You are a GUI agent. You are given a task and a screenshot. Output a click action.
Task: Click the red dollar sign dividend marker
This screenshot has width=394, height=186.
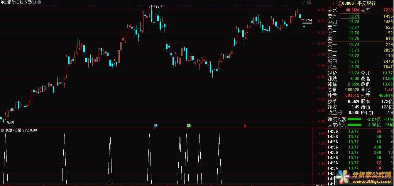click(245, 126)
